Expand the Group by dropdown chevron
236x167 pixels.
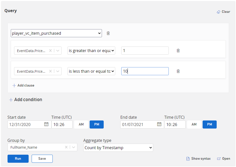pyautogui.click(x=73, y=147)
